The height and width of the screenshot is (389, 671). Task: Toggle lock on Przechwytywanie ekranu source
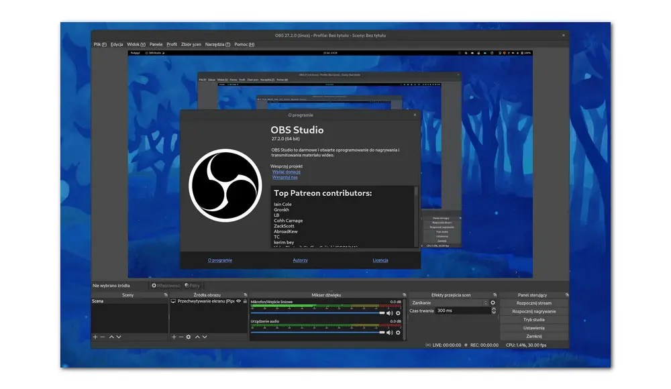pyautogui.click(x=245, y=301)
